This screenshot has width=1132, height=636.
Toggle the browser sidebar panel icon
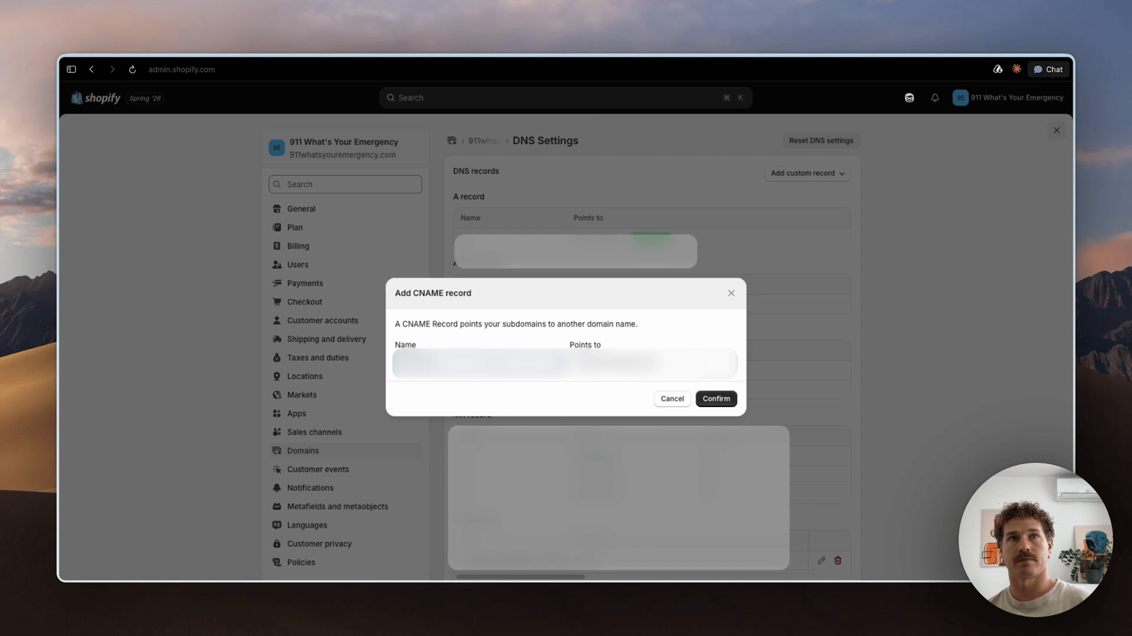tap(71, 69)
